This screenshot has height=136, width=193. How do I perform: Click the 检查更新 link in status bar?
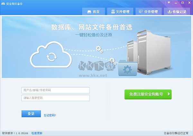point(37,133)
